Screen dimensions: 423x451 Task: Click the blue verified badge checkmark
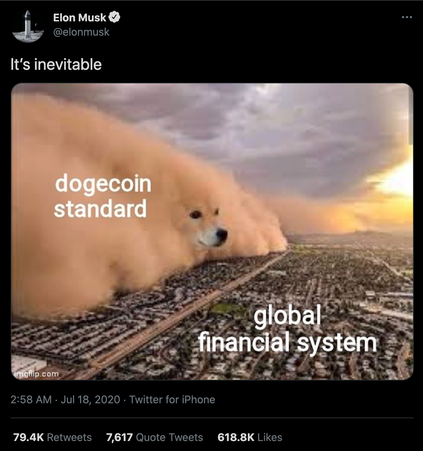115,17
